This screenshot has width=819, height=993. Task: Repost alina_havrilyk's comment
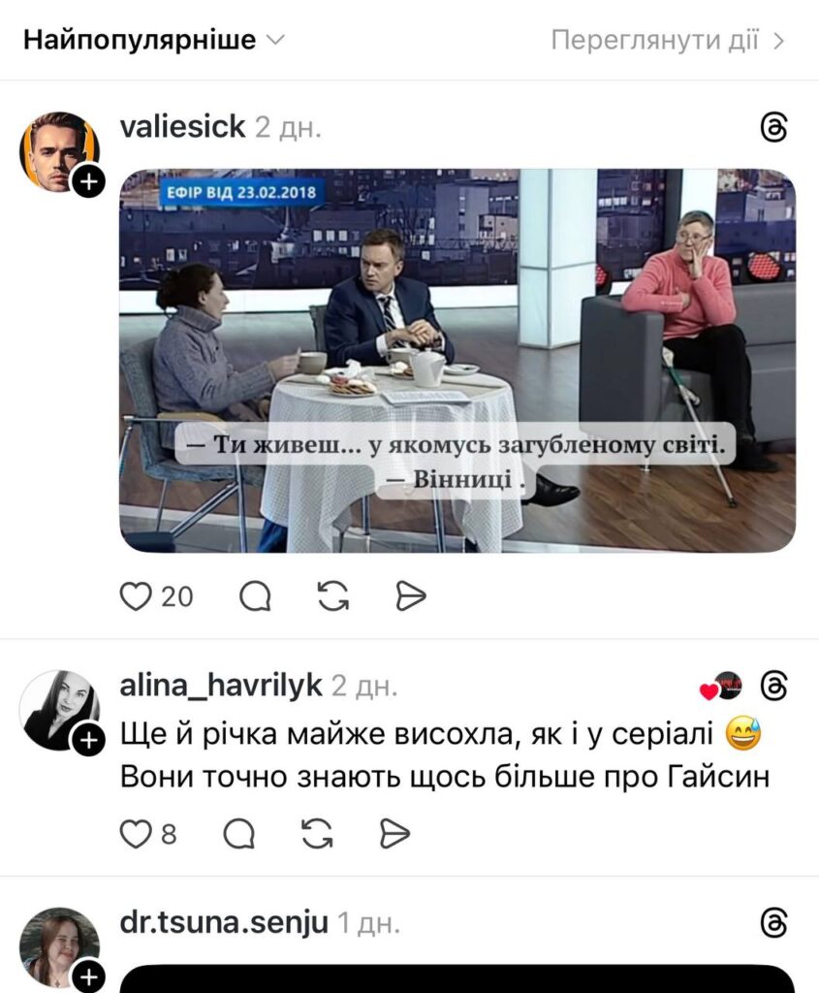(317, 833)
